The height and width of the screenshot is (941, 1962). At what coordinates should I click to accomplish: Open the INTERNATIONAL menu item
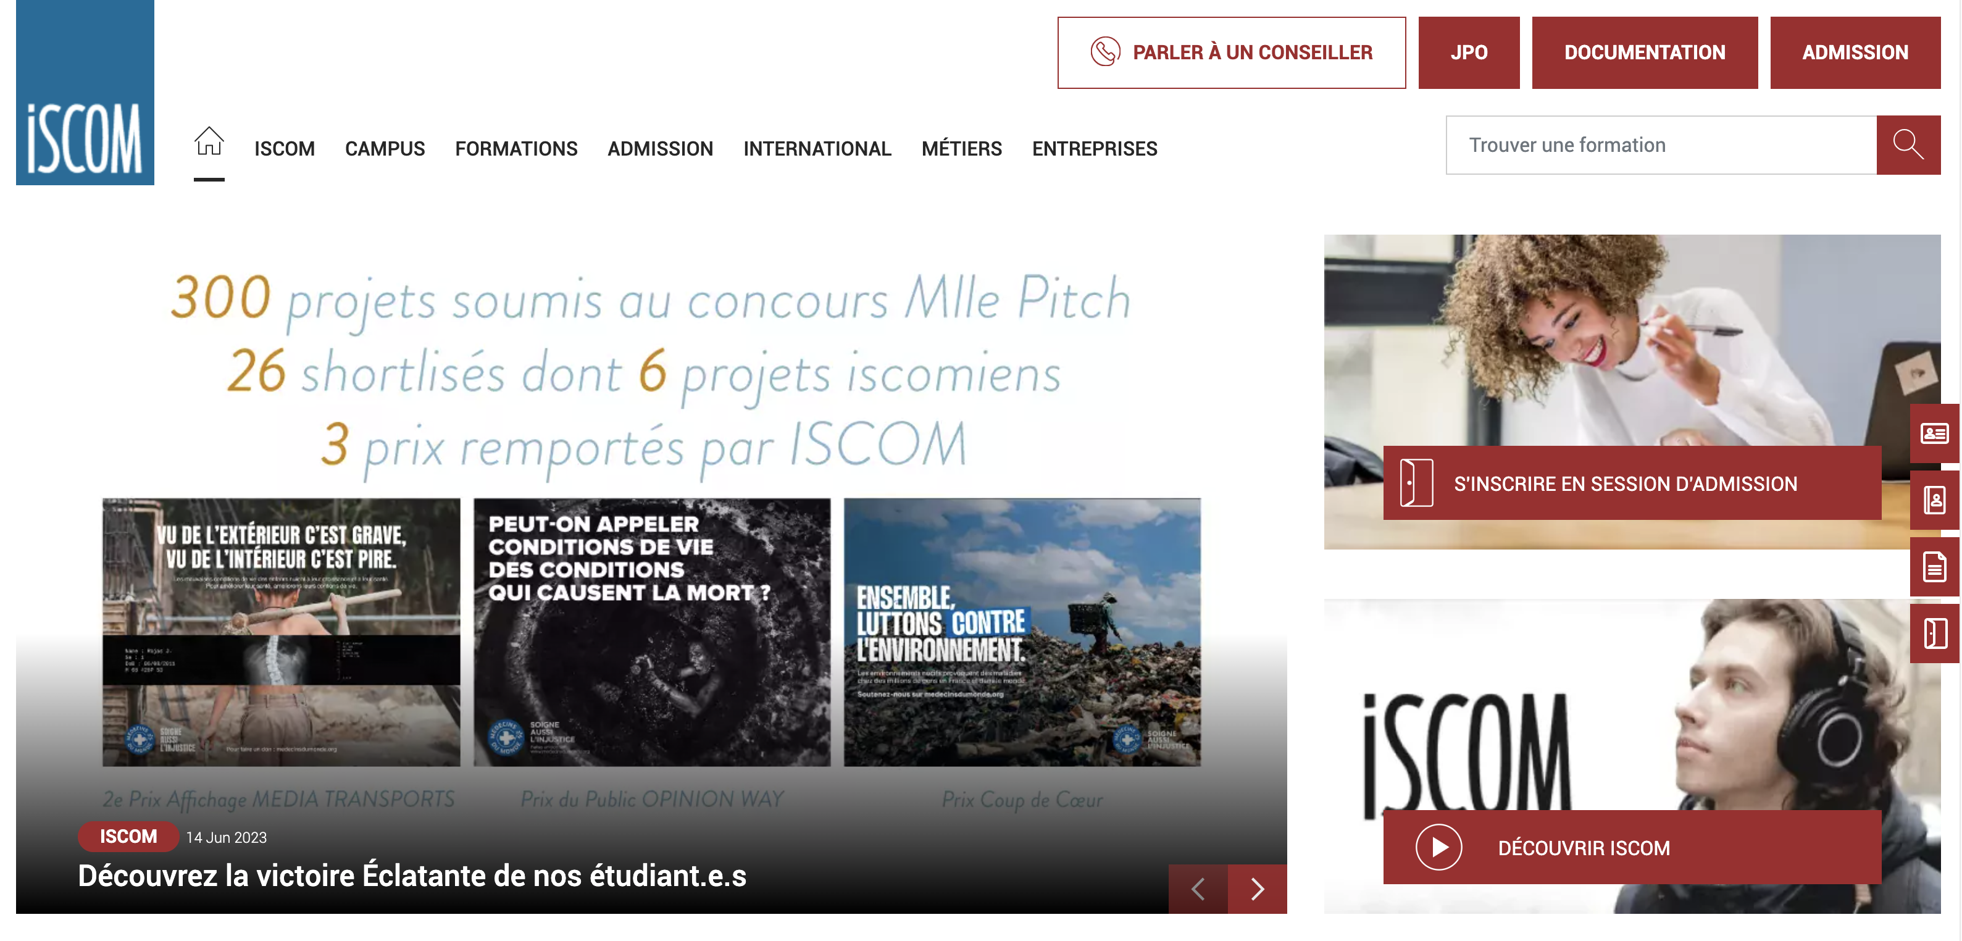point(817,149)
